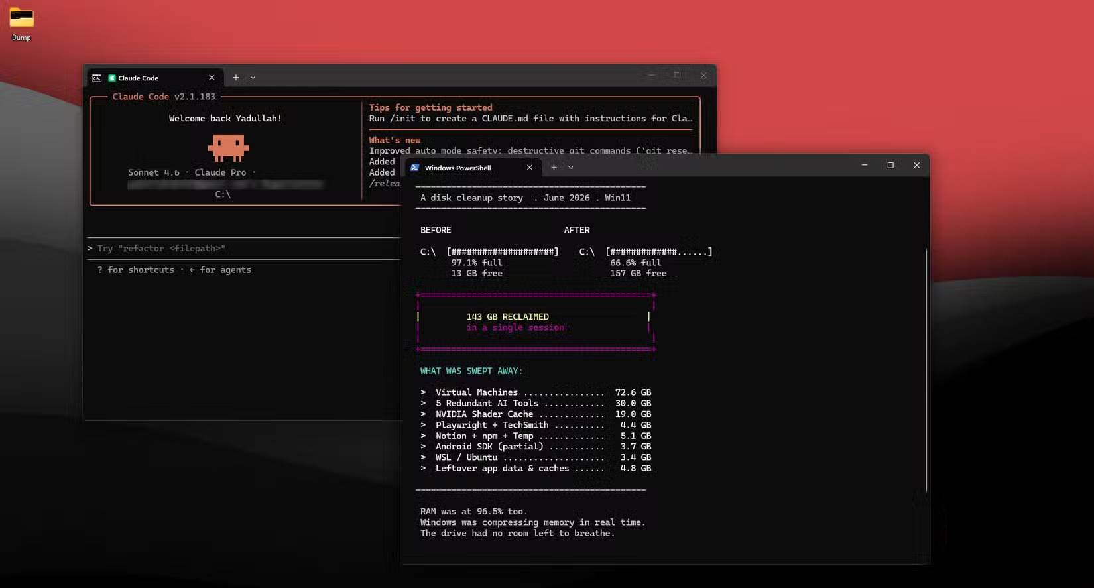Click the 'WHAT WAS SWEPT AWAY:' heading
1094x588 pixels.
(x=471, y=371)
